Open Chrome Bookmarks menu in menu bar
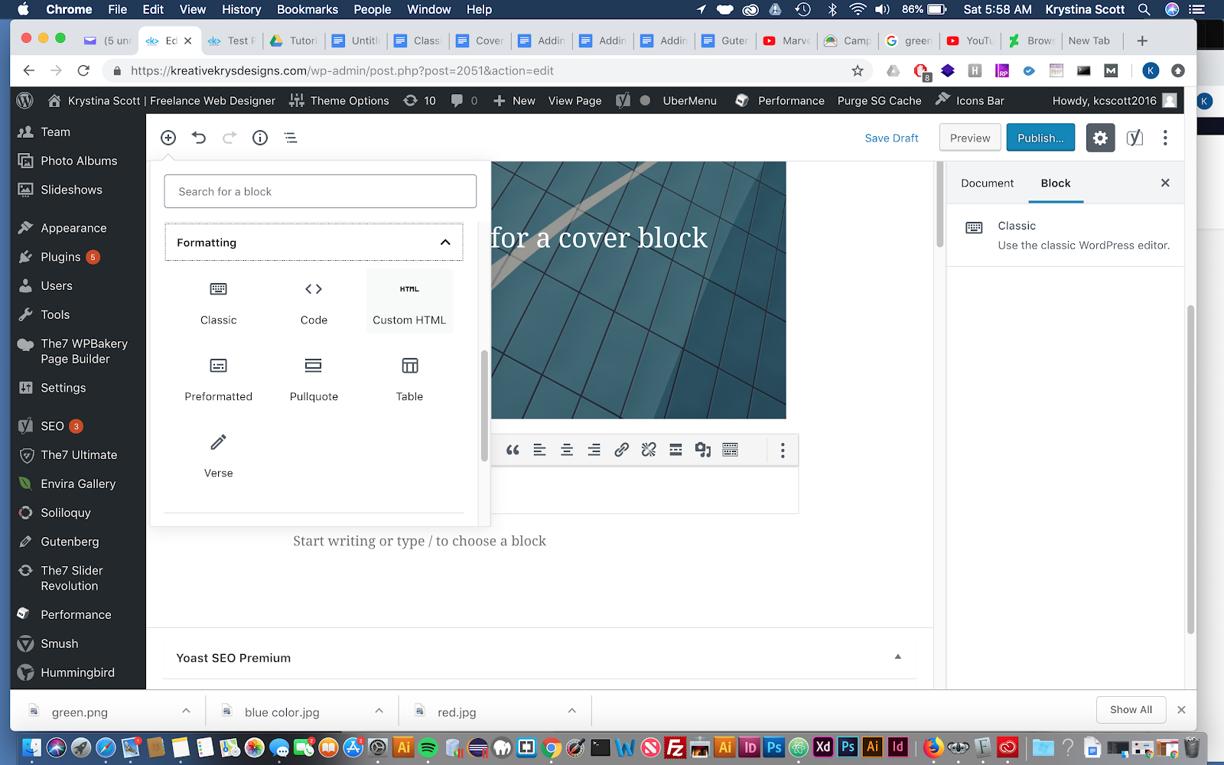Screen dimensions: 1224x765 click(x=308, y=9)
